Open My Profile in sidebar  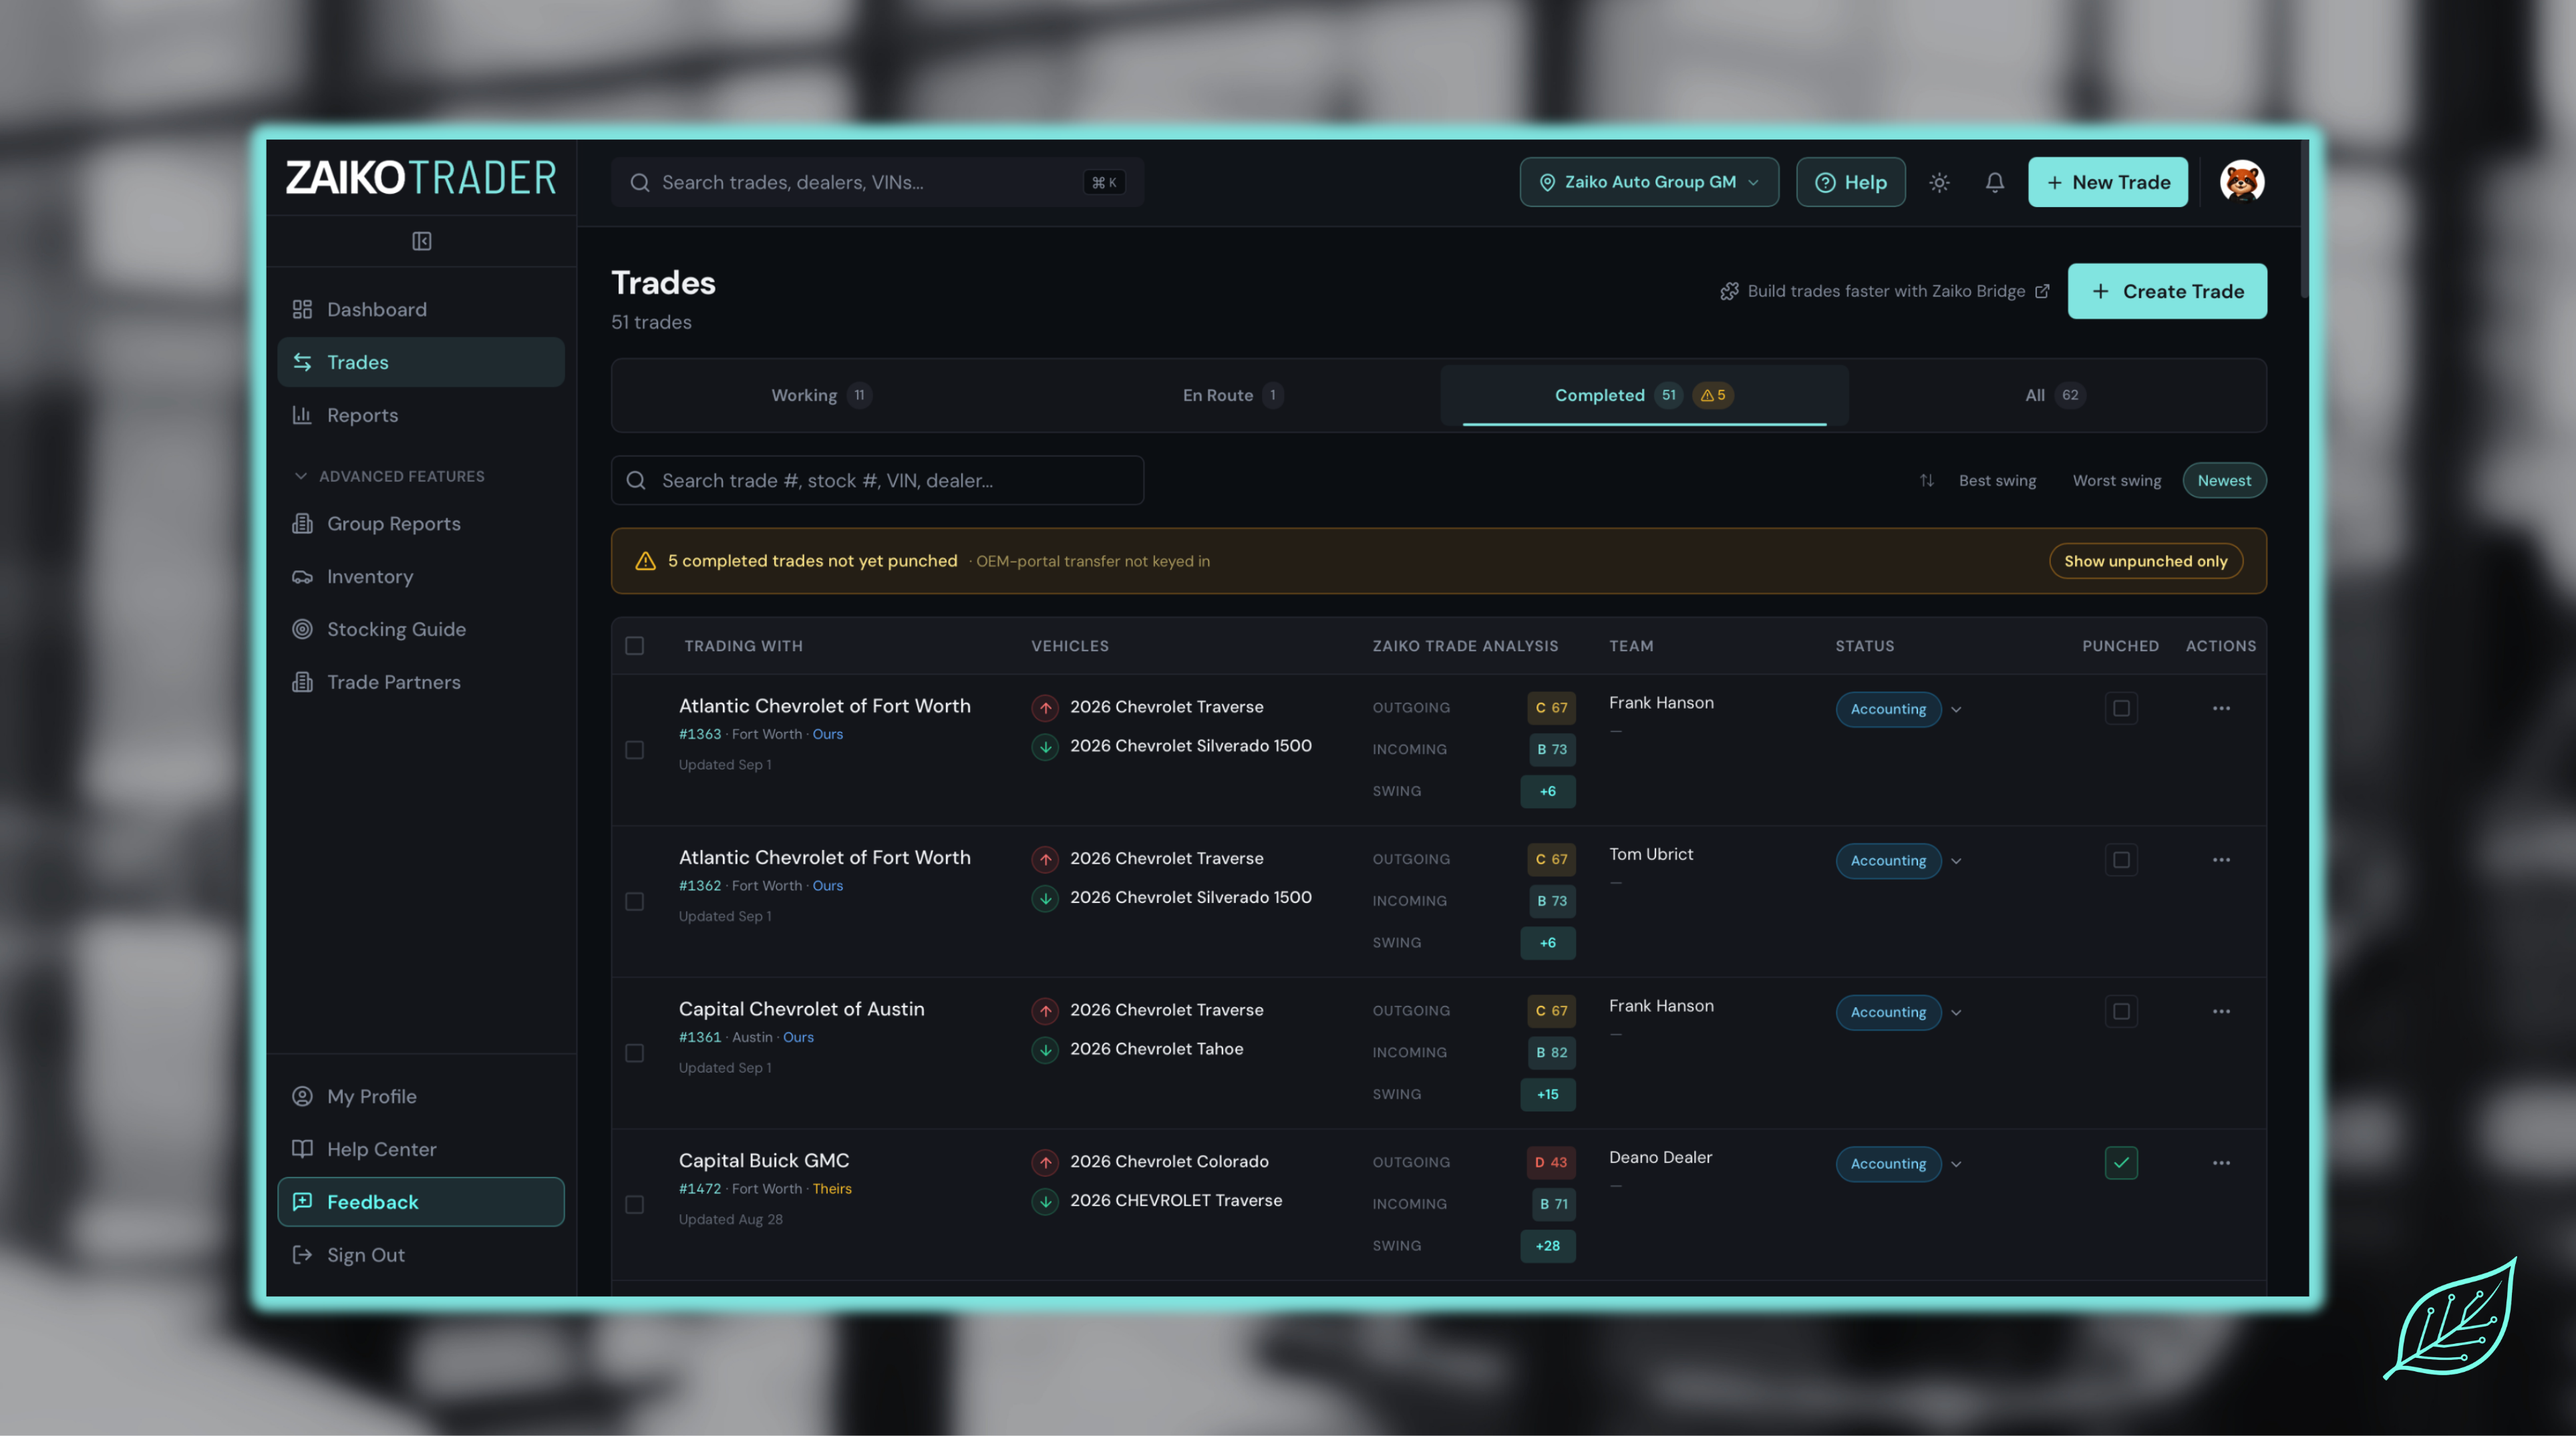click(x=421, y=1096)
